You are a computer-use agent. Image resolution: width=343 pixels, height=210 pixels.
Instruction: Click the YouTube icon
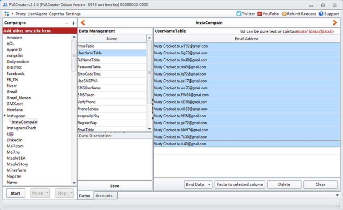[259, 14]
